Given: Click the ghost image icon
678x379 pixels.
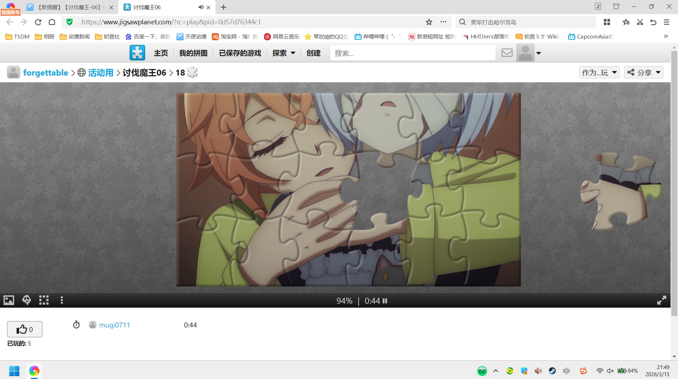Looking at the screenshot, I should [26, 300].
